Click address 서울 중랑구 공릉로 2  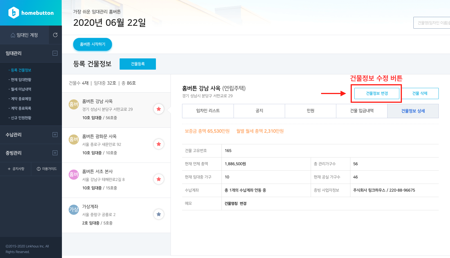[99, 215]
